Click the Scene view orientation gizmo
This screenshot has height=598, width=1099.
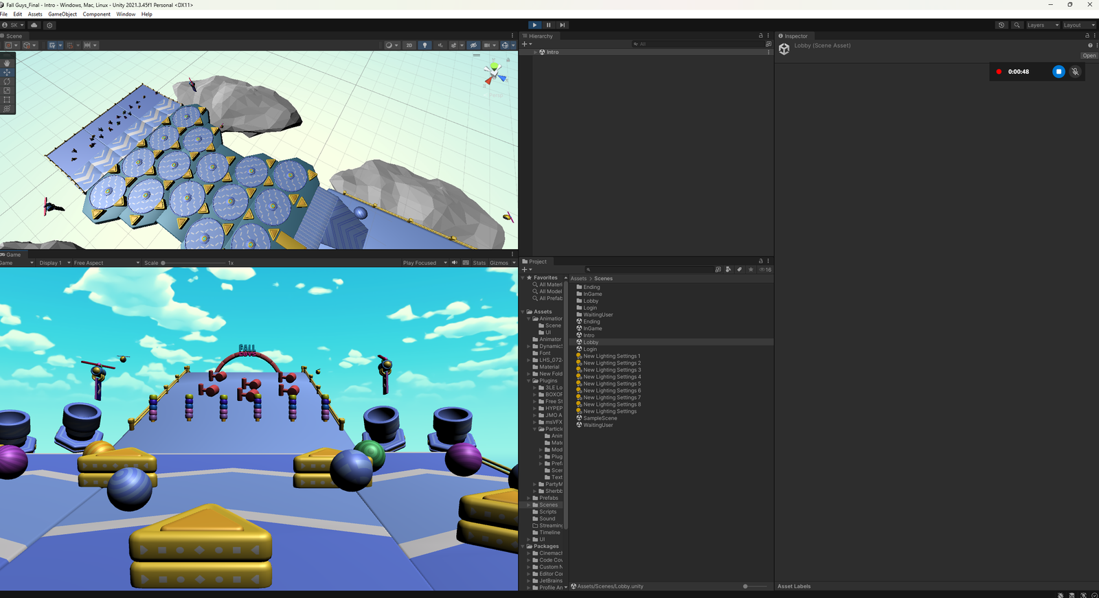pyautogui.click(x=495, y=73)
